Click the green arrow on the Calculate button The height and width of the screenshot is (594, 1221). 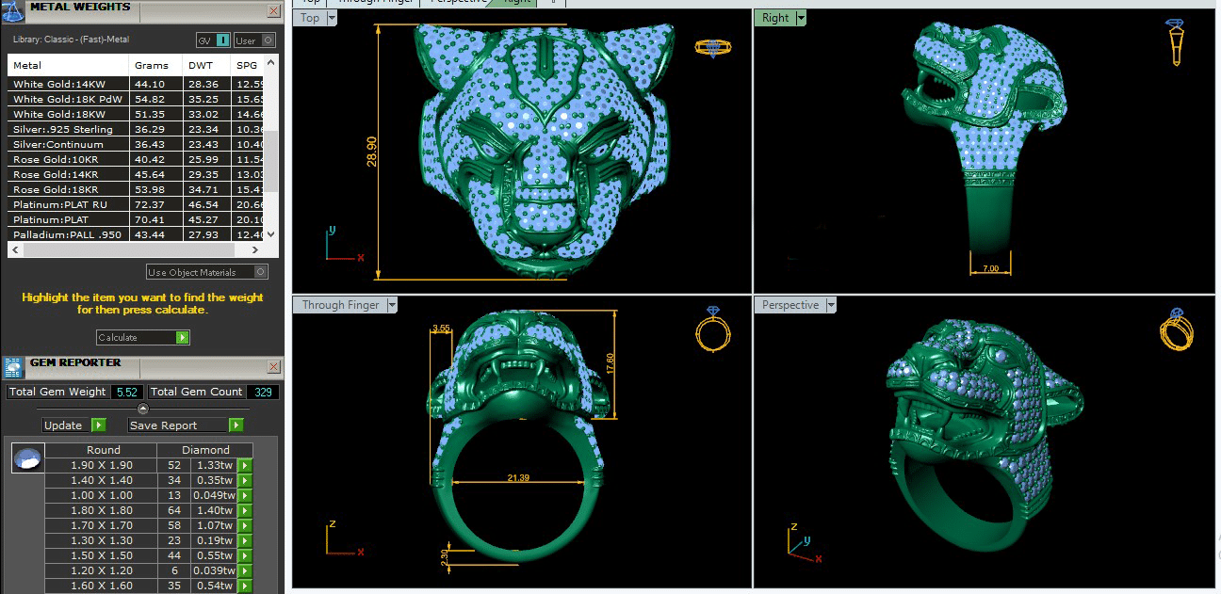(183, 337)
